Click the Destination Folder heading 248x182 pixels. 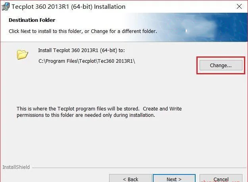(32, 20)
